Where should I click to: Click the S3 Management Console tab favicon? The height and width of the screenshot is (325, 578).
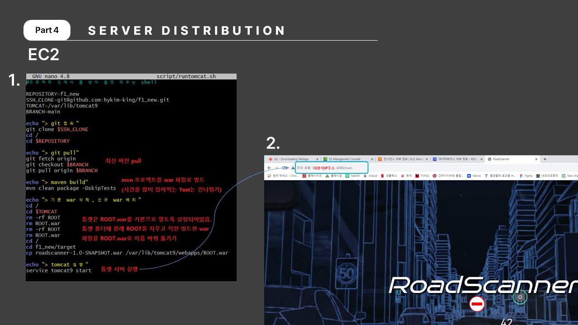[326, 159]
